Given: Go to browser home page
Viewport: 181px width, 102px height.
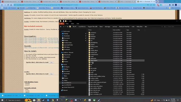Looking at the screenshot, I should tap(11, 5).
